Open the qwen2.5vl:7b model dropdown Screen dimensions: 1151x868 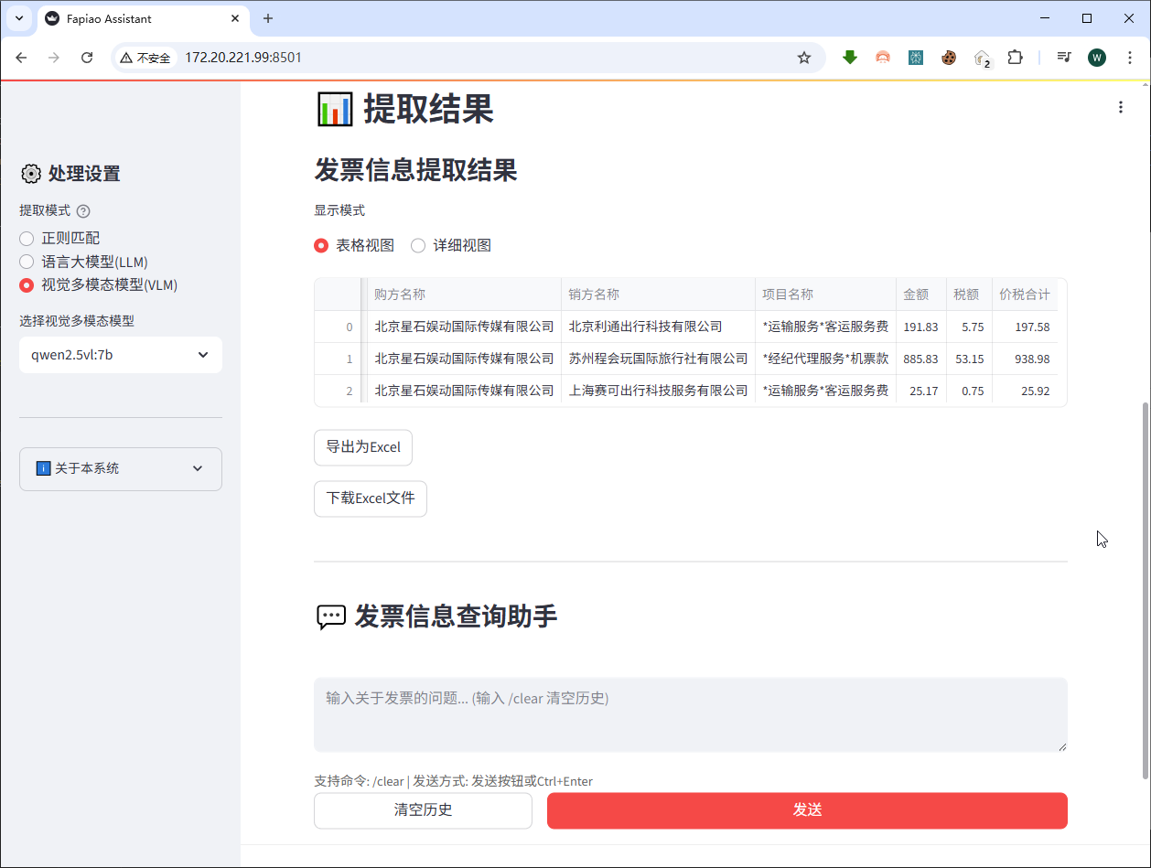120,355
